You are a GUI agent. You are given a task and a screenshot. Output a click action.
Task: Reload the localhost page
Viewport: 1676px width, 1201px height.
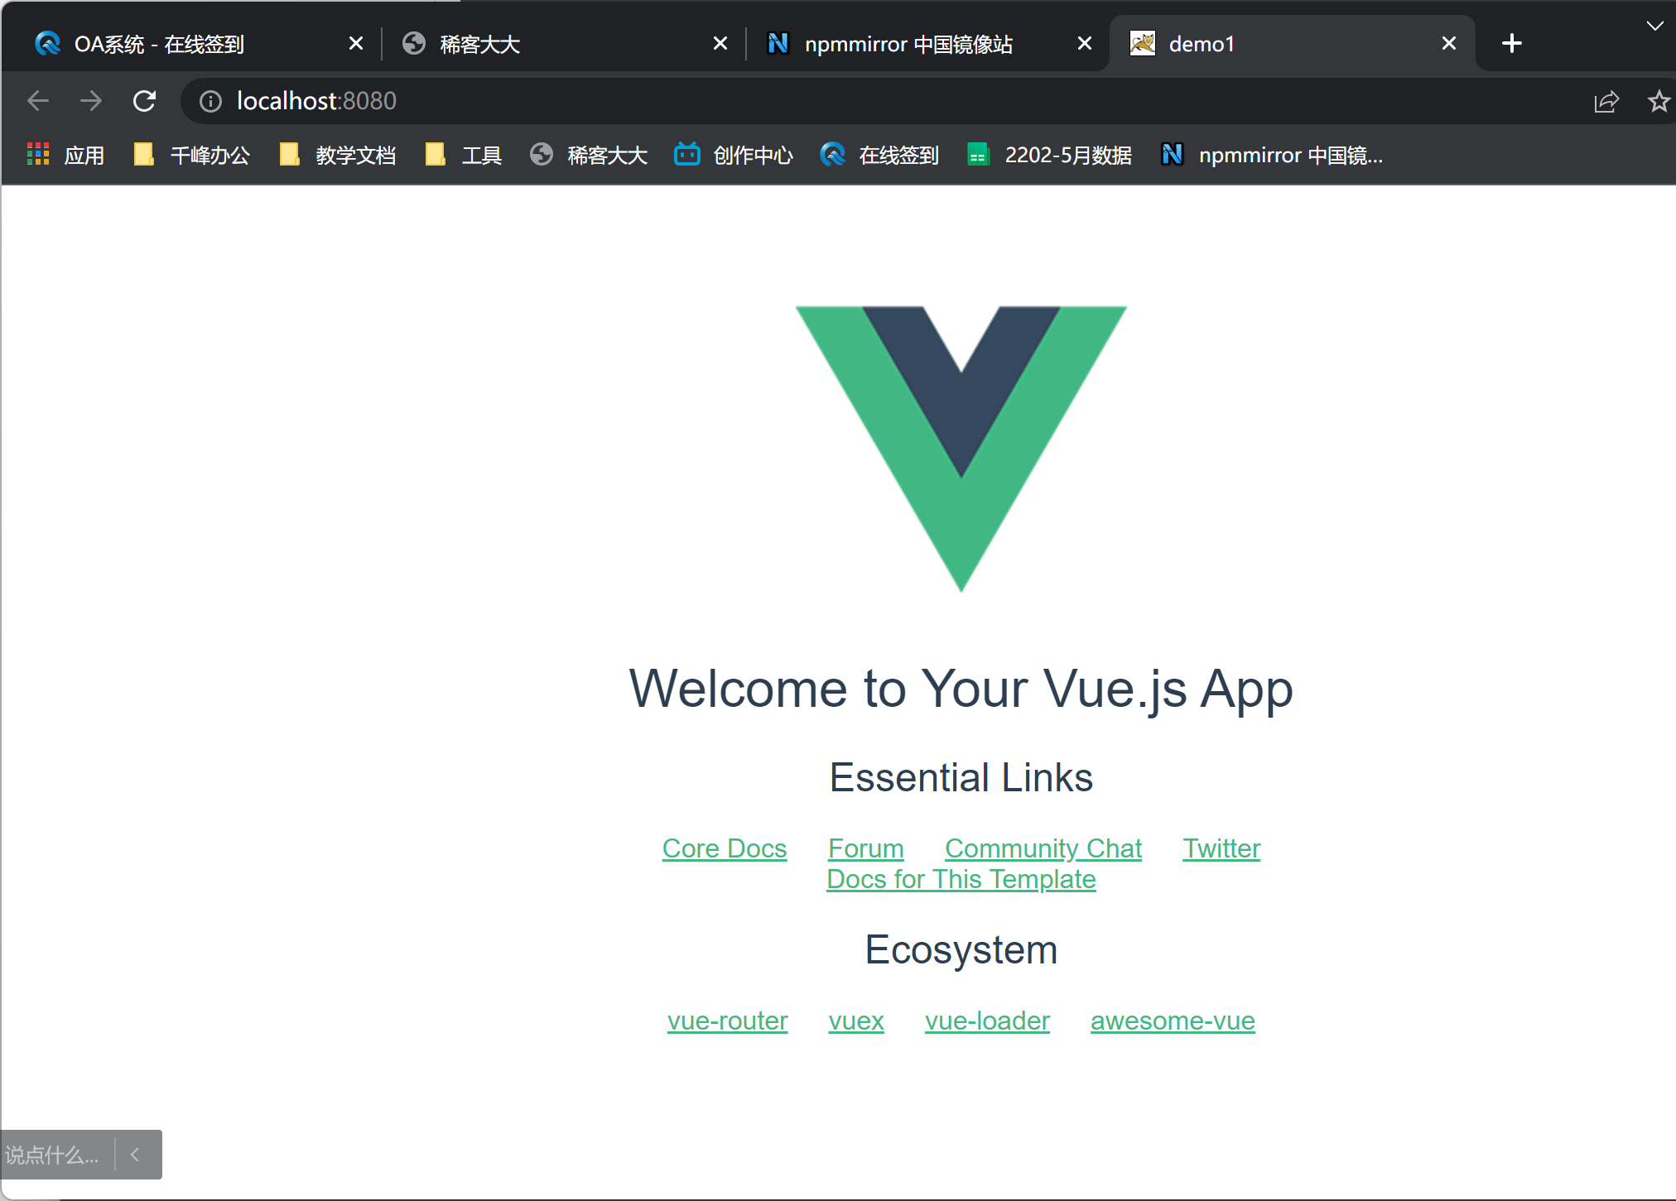point(145,101)
